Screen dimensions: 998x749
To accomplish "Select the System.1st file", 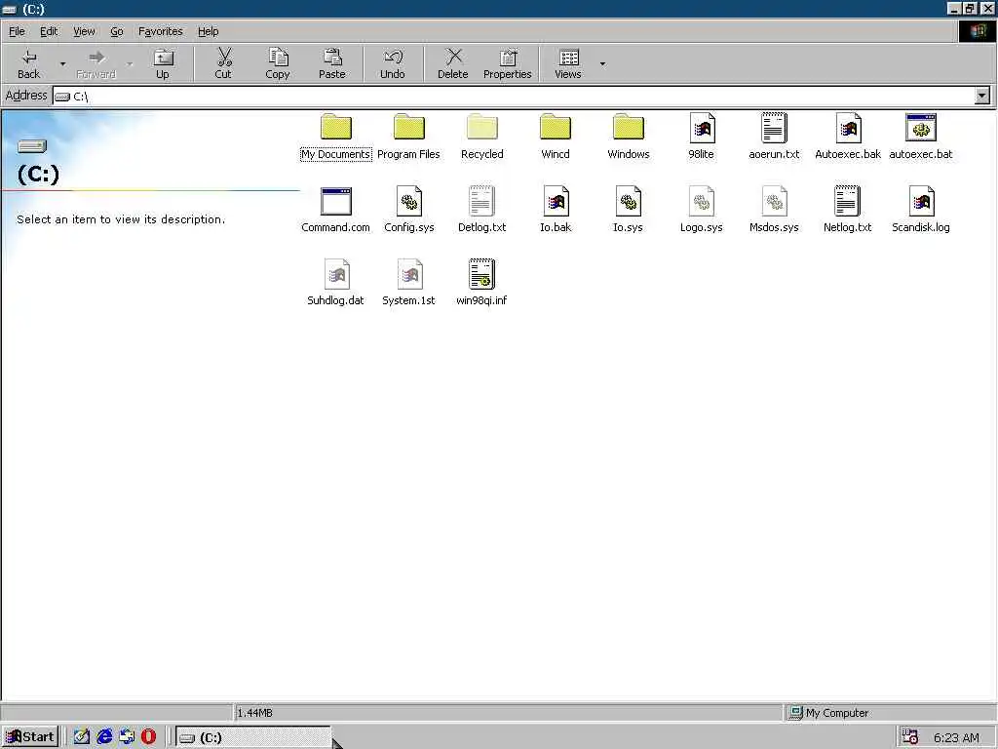I will pyautogui.click(x=408, y=284).
